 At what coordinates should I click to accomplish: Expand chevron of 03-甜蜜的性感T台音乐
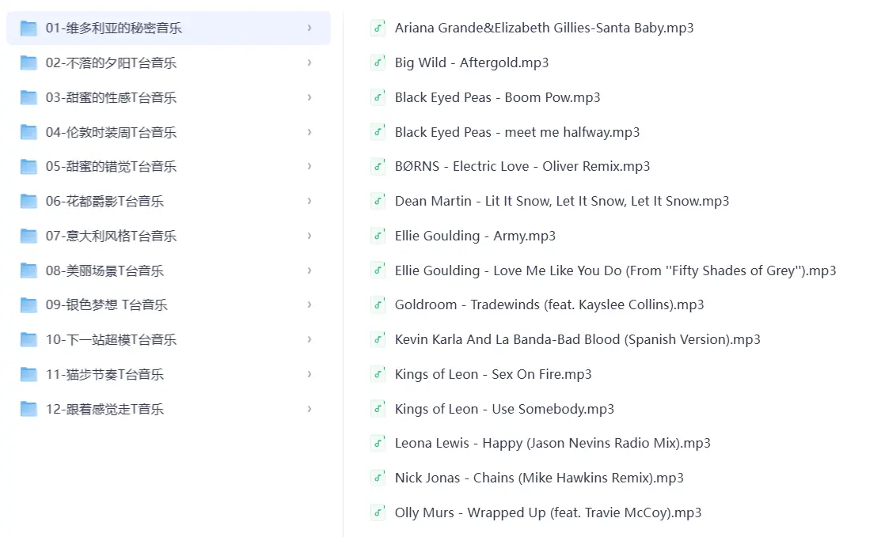click(309, 97)
